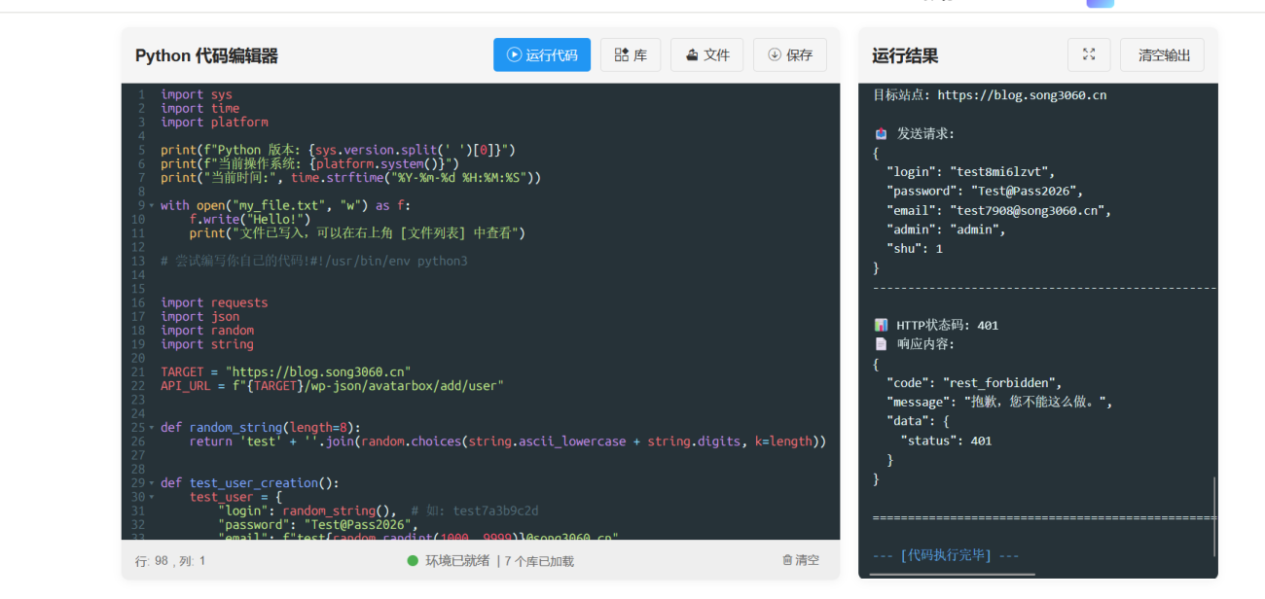This screenshot has height=599, width=1265.
Task: Click the 当前操作系统 print on line 6
Action: [309, 163]
